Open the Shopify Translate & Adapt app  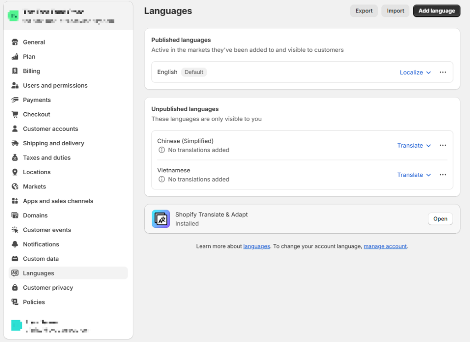440,219
